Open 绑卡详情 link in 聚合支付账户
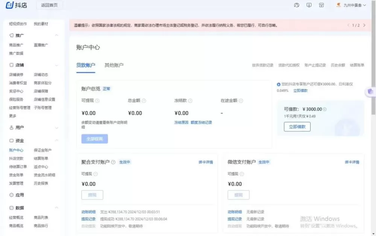This screenshot has height=236, width=376. click(206, 162)
